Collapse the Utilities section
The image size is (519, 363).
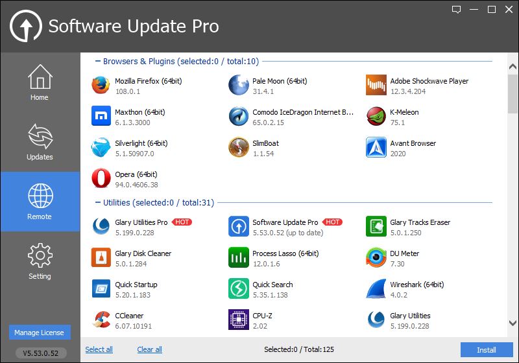pyautogui.click(x=98, y=202)
